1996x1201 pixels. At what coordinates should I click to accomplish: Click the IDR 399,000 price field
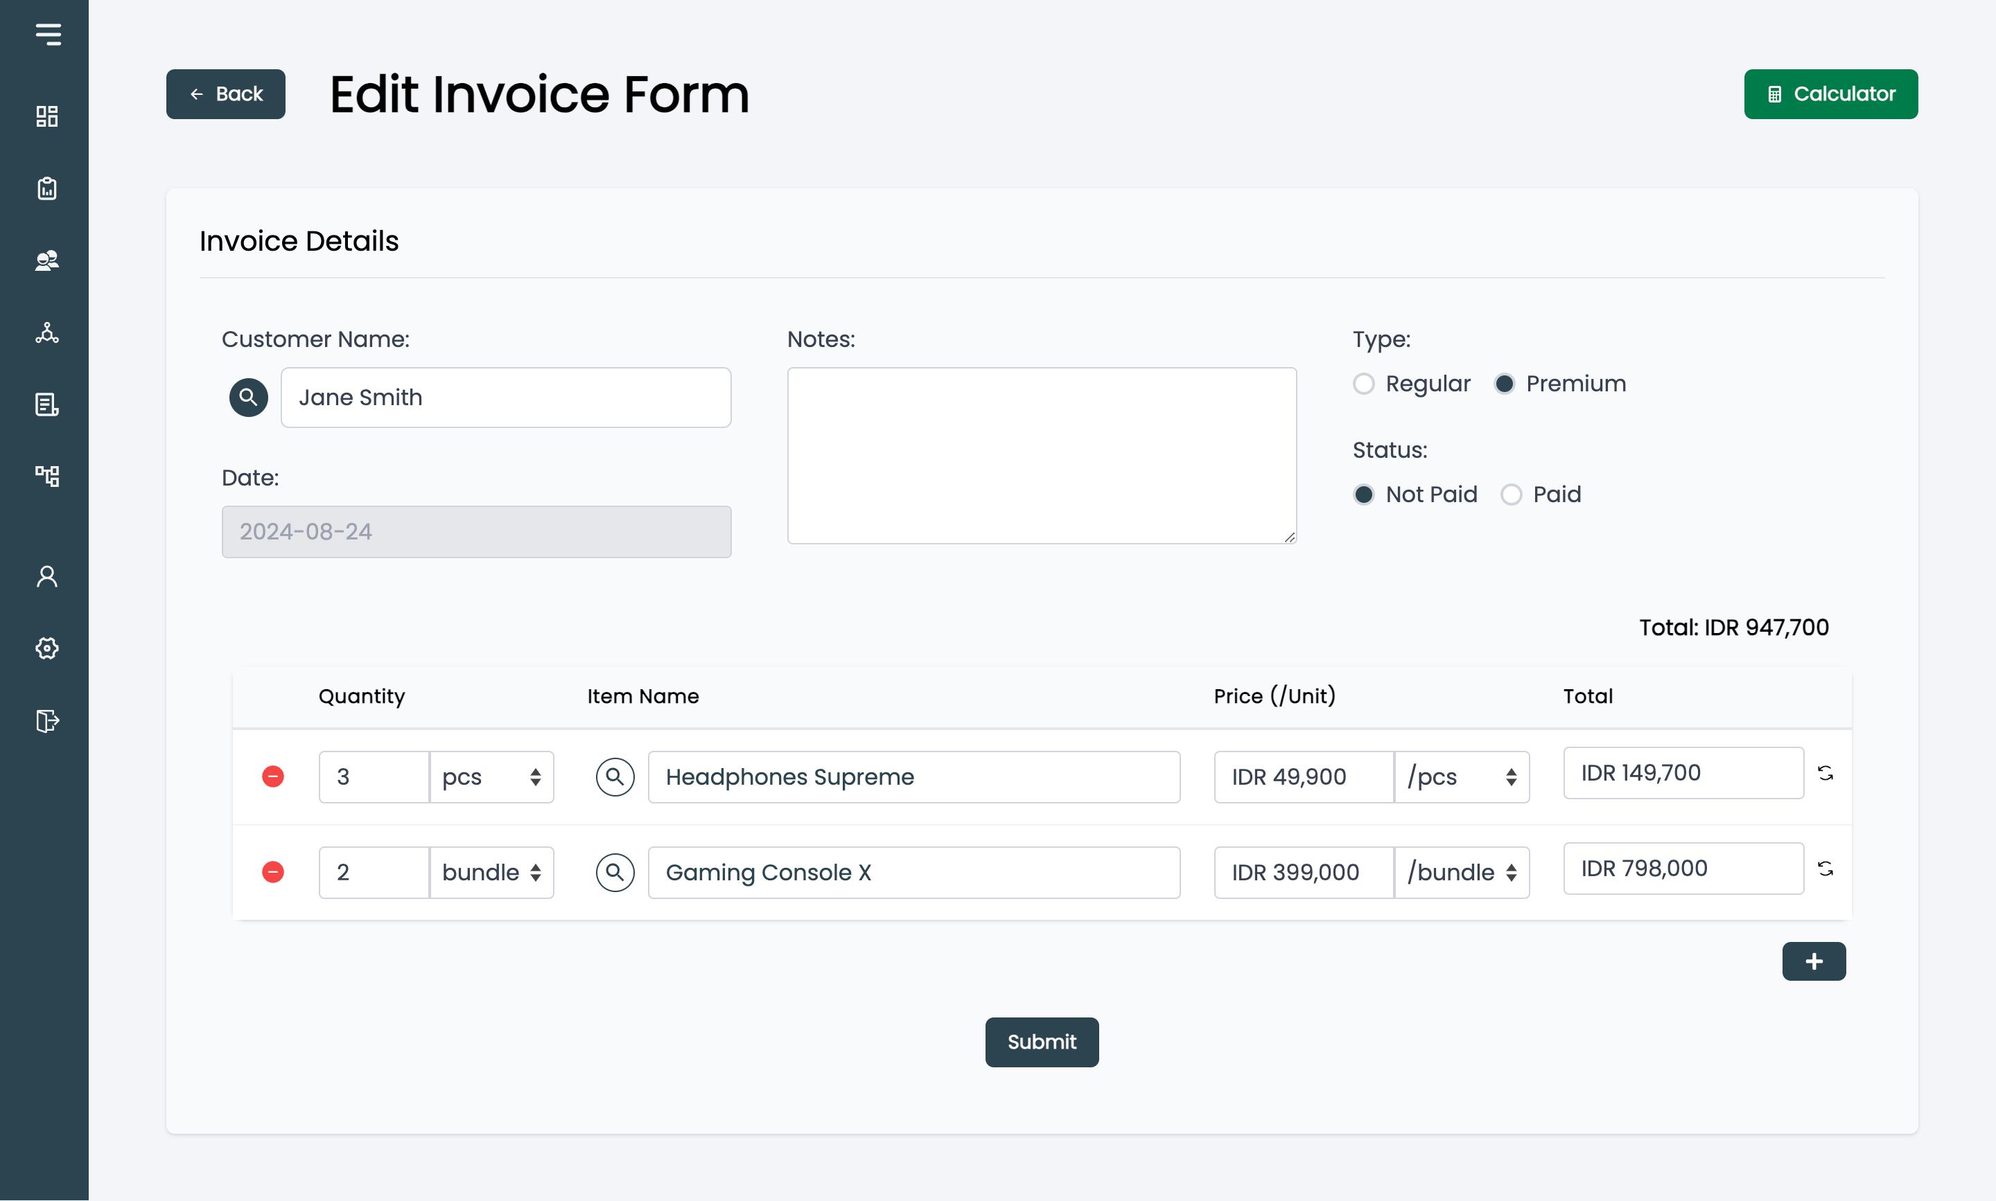(1304, 873)
